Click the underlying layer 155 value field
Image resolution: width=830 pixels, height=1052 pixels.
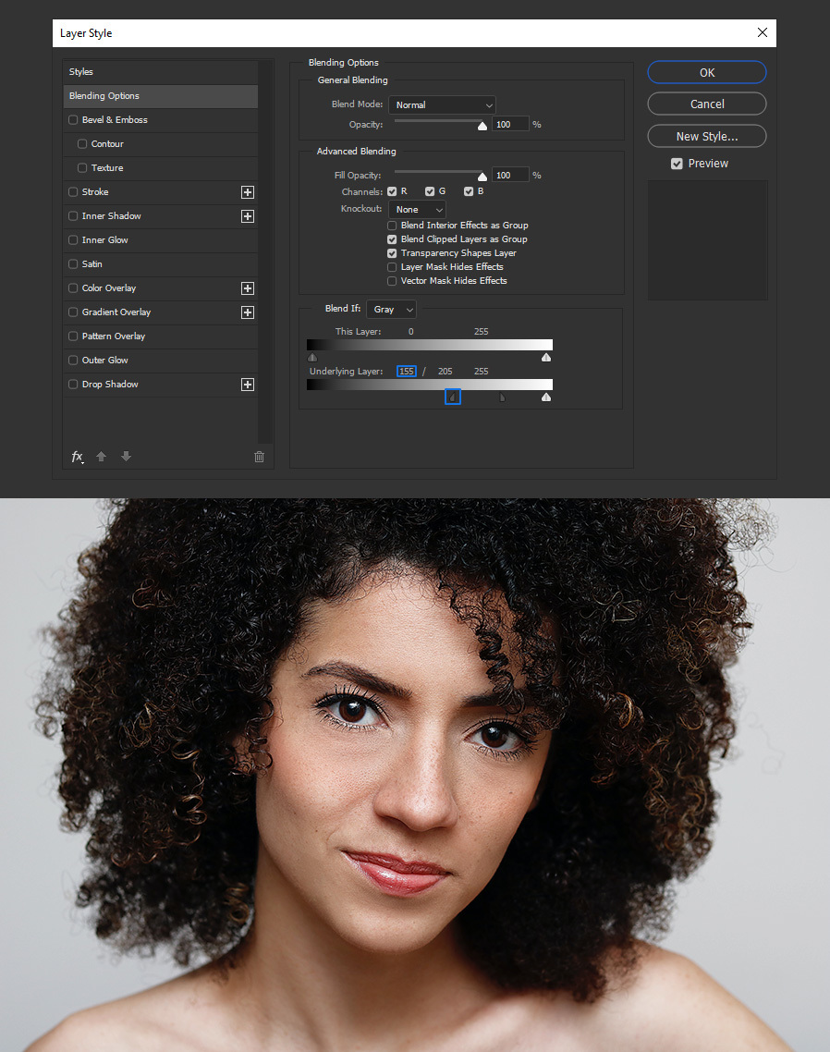click(x=407, y=371)
